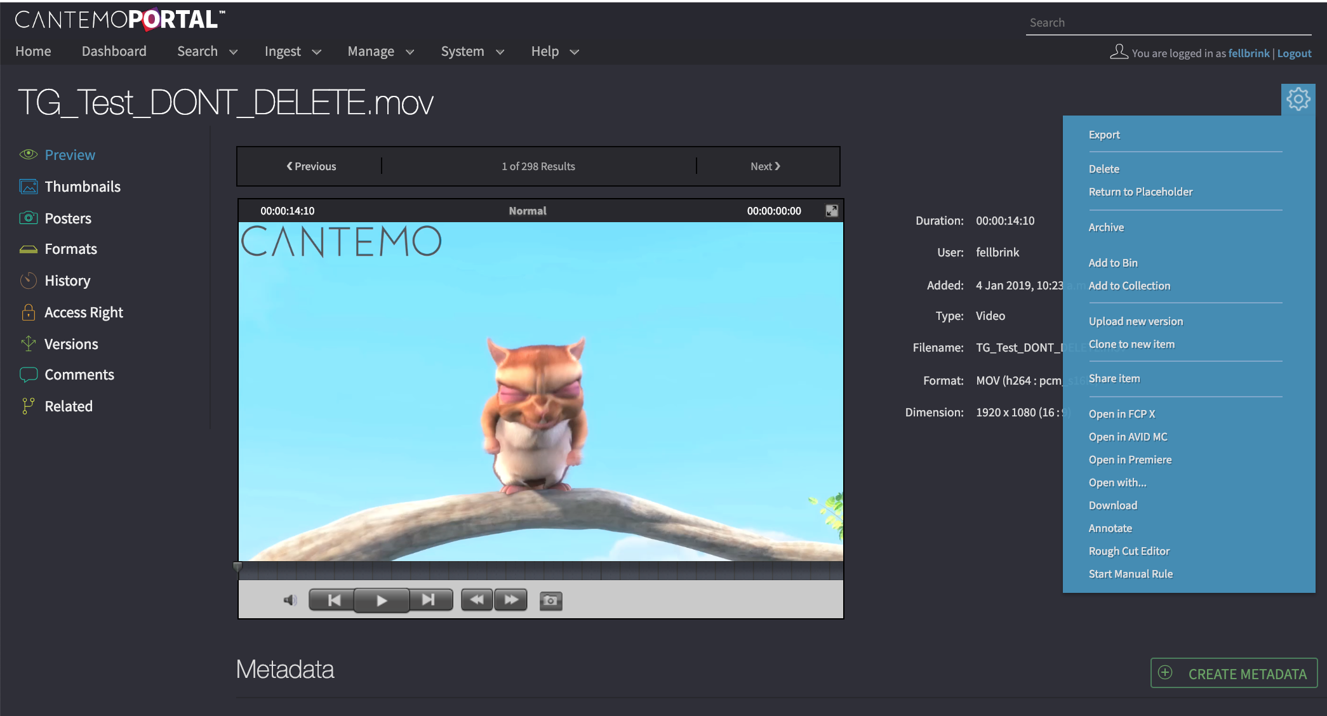Choose Download from the menu
Viewport: 1327px width, 716px height.
pos(1112,505)
